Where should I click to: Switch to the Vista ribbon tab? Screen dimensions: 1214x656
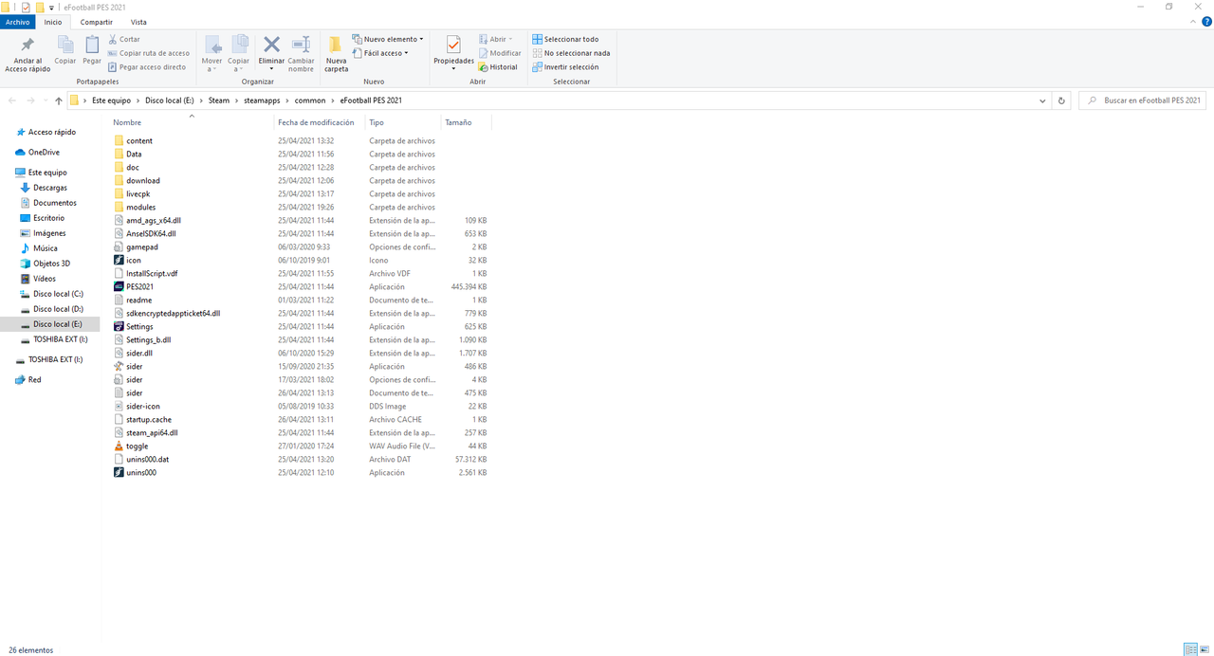[138, 22]
